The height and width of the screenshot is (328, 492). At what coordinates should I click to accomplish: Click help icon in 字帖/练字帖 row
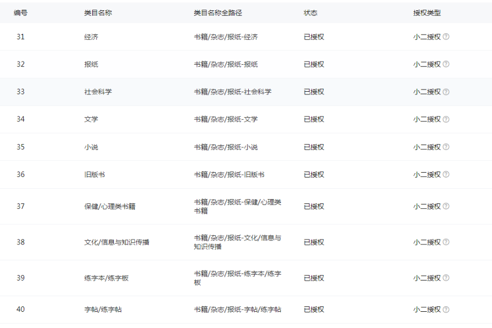(x=446, y=310)
